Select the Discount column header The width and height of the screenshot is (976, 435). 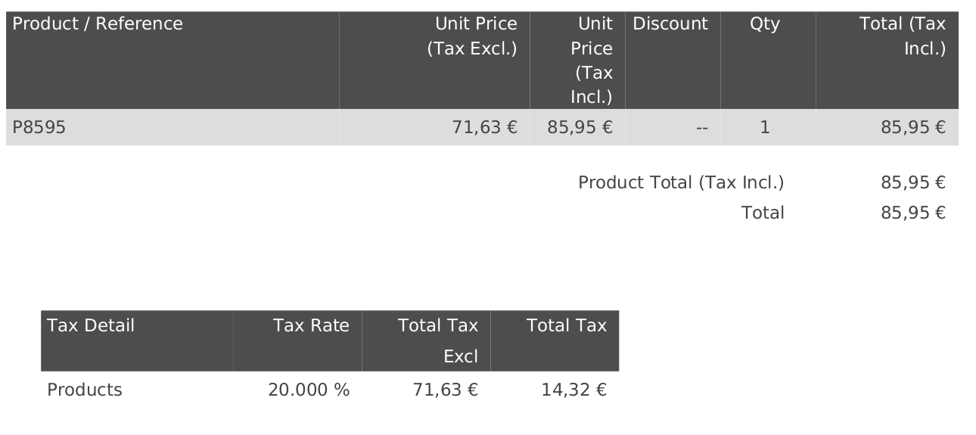coord(670,24)
